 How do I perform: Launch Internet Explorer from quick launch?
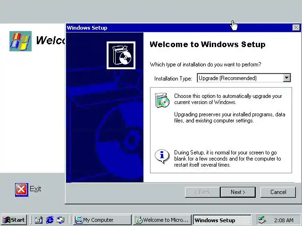coord(50,220)
